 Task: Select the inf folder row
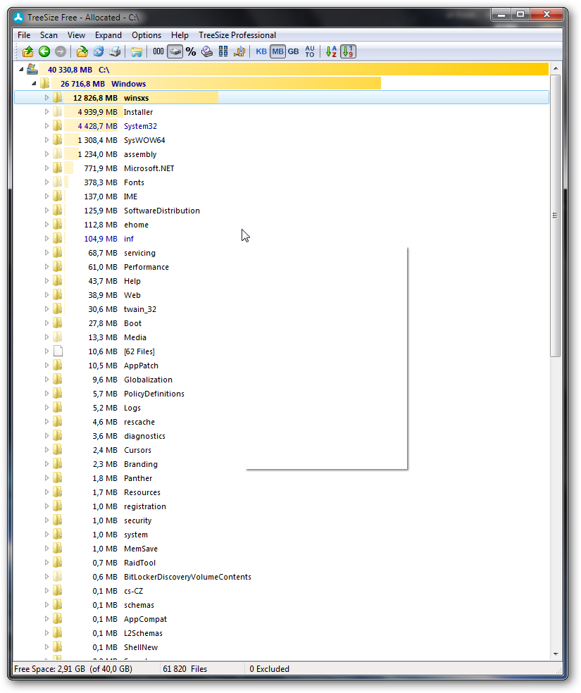coord(282,239)
